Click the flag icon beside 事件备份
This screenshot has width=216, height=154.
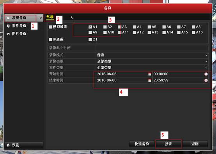tap(8, 26)
